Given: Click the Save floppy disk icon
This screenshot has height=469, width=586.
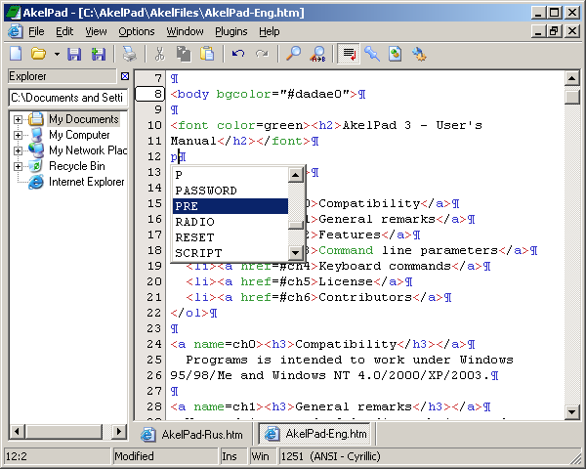Looking at the screenshot, I should (74, 54).
